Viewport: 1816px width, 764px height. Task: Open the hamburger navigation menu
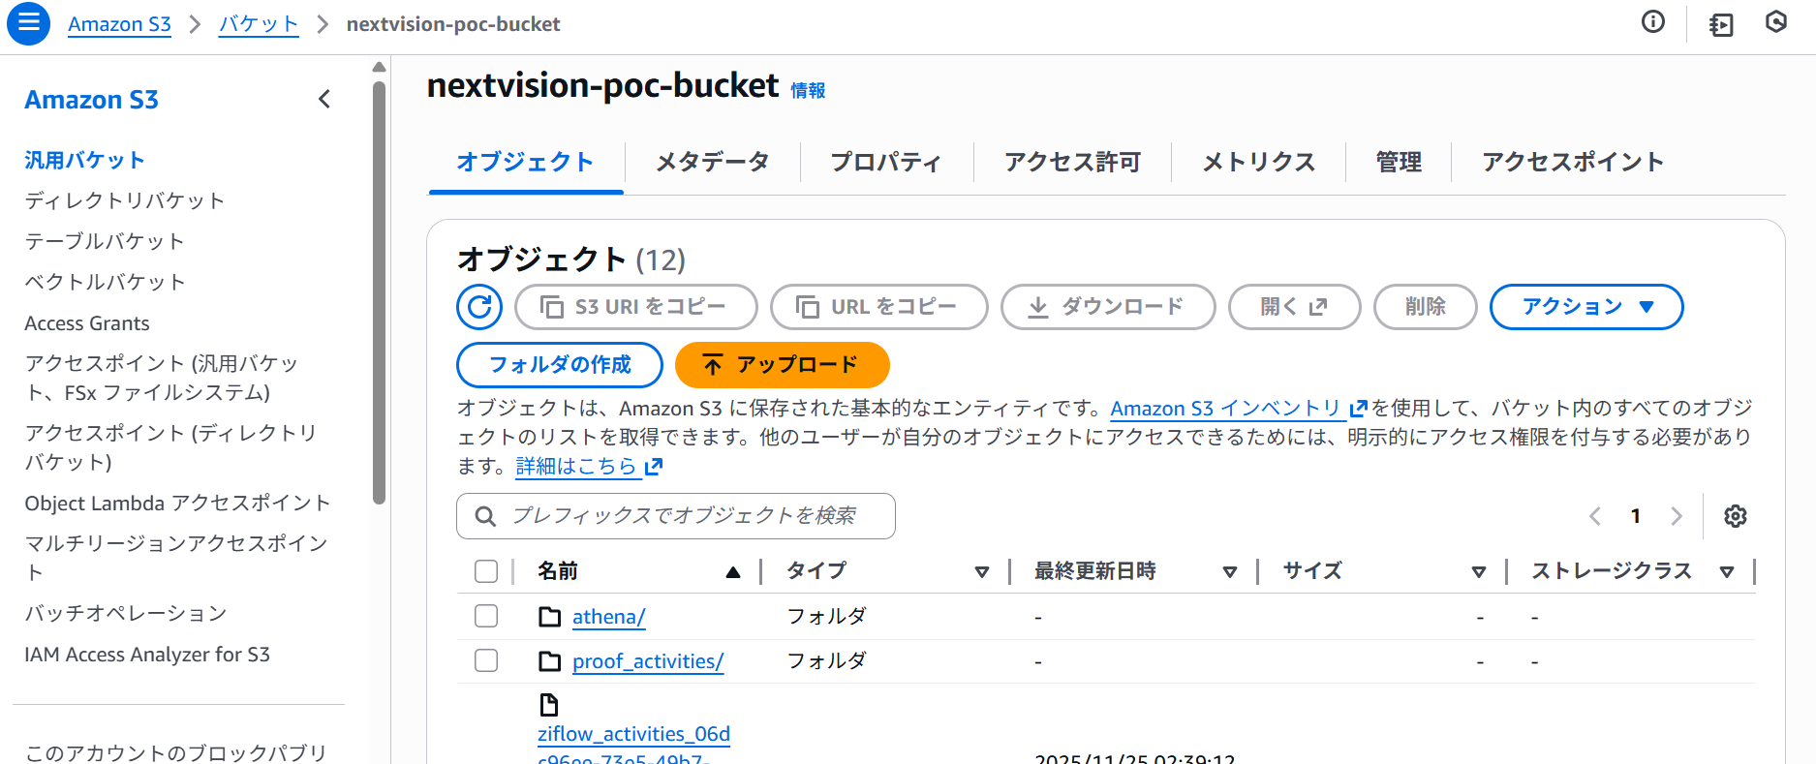[28, 23]
